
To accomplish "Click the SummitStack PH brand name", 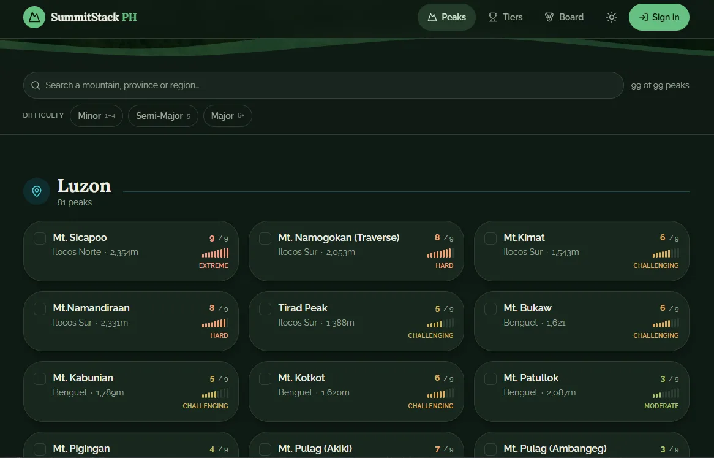I will tap(94, 17).
